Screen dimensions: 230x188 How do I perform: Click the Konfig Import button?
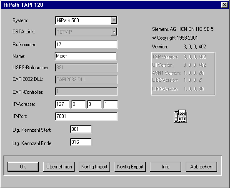pos(94,167)
